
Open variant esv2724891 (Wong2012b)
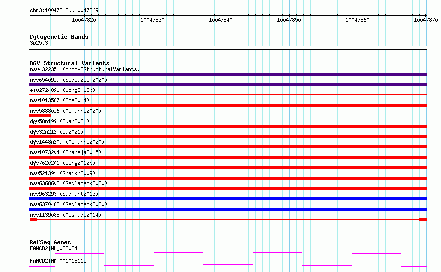[x=62, y=90]
